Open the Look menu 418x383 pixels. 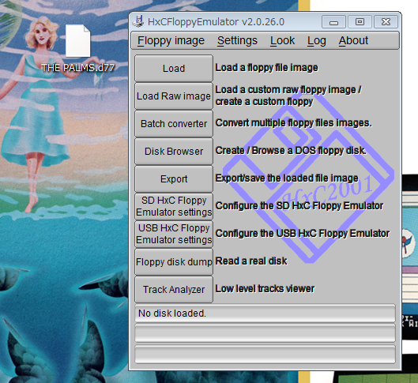tap(282, 41)
